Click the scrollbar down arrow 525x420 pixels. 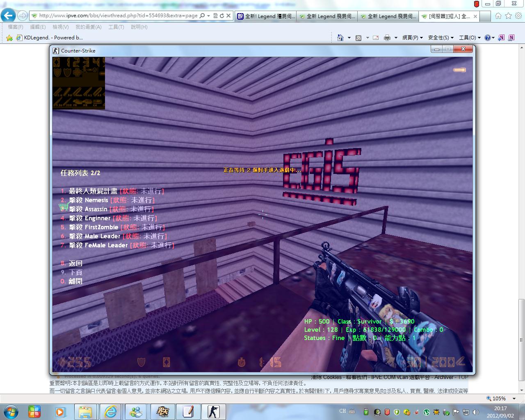coord(521,390)
